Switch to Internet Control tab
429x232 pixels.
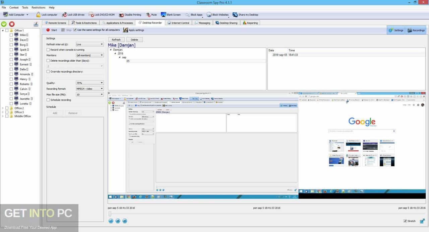coord(179,23)
